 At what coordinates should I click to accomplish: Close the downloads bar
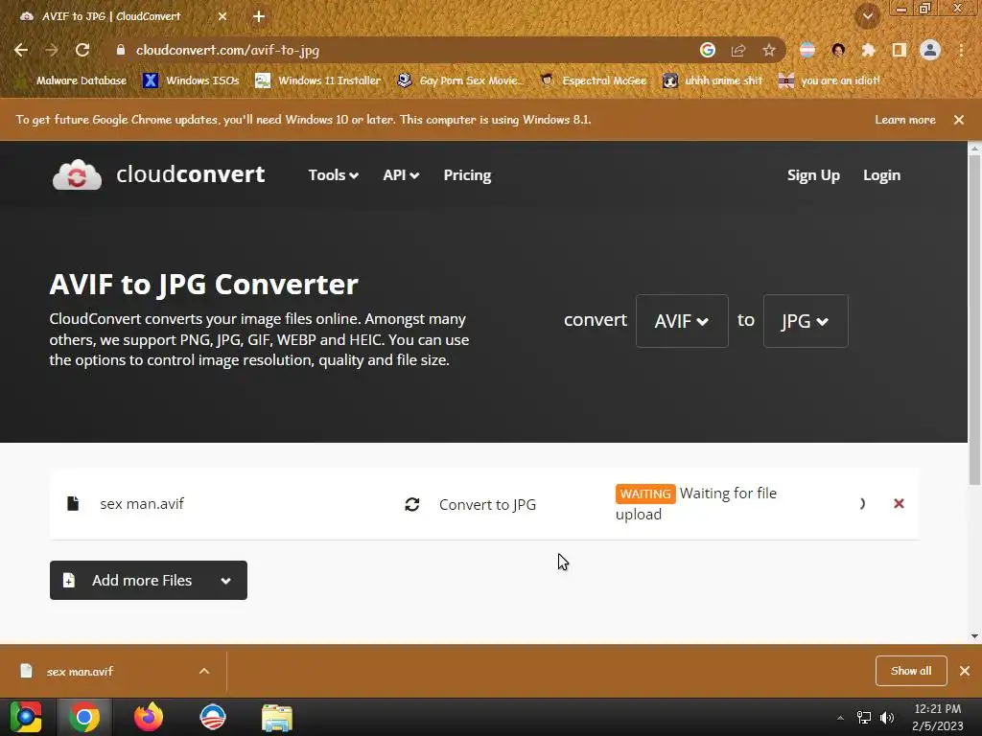click(x=965, y=671)
